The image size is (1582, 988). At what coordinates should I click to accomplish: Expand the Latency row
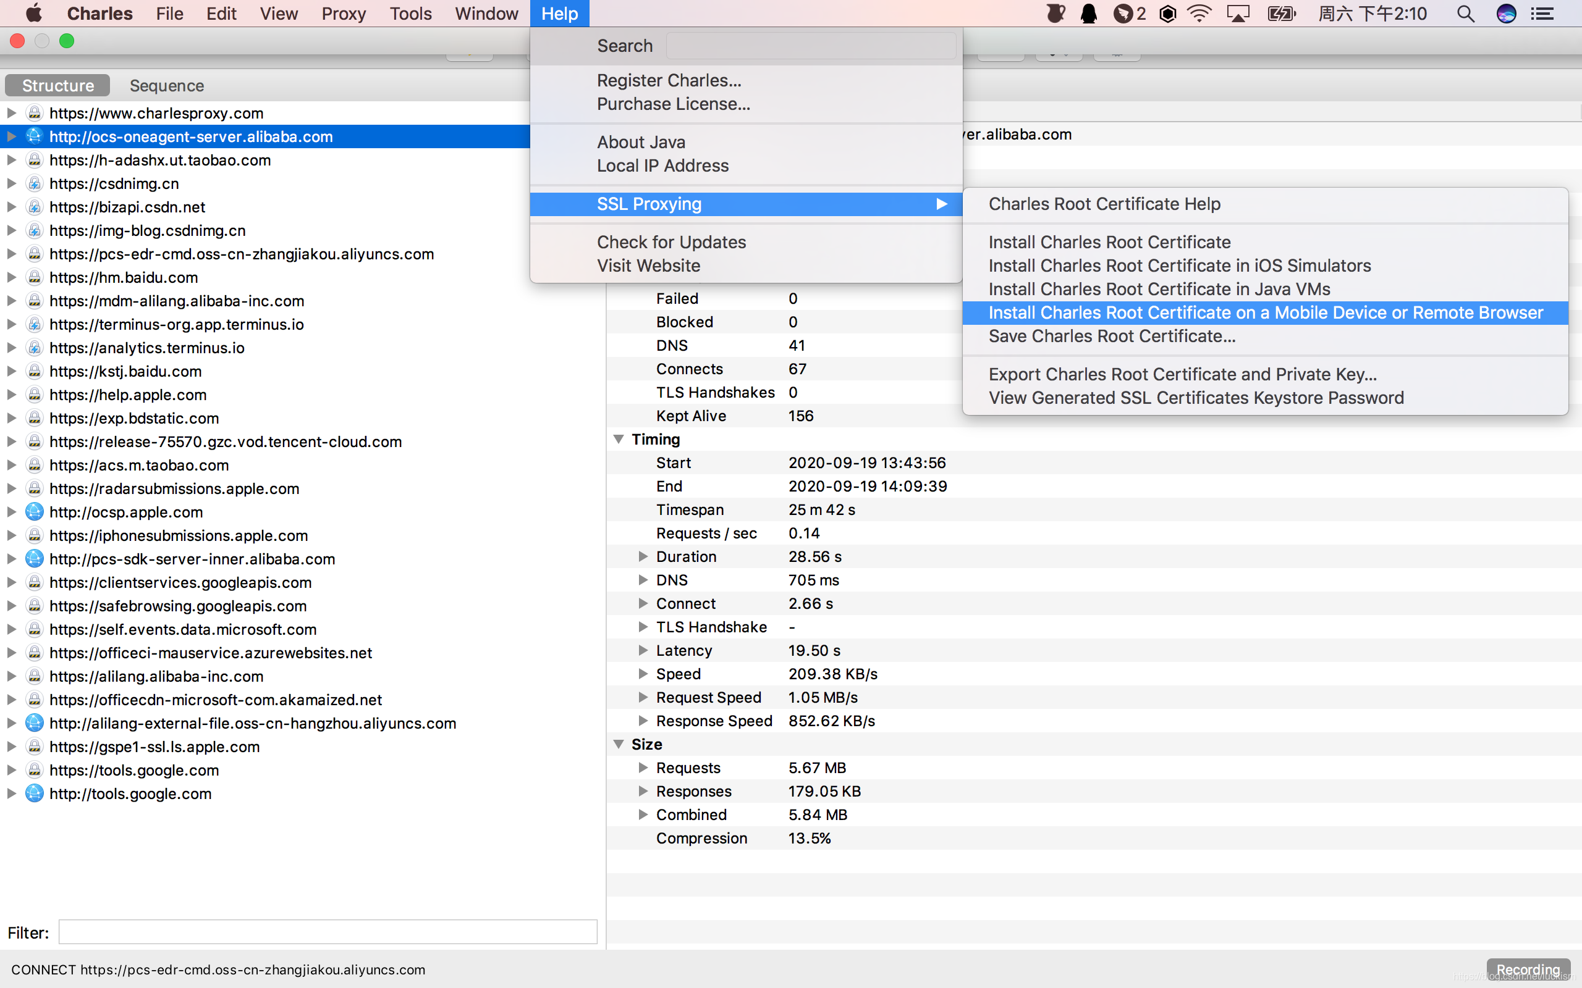point(643,650)
